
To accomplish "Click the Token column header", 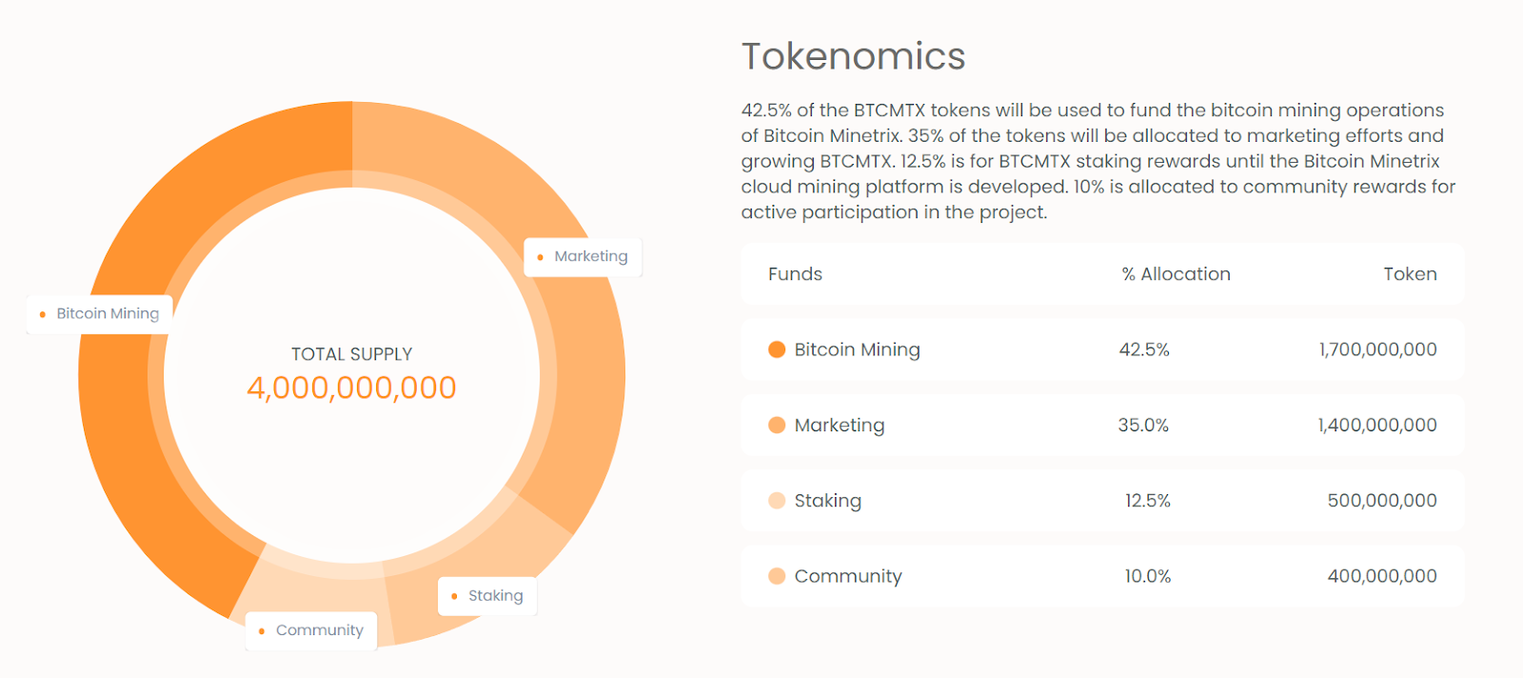I will (x=1410, y=274).
